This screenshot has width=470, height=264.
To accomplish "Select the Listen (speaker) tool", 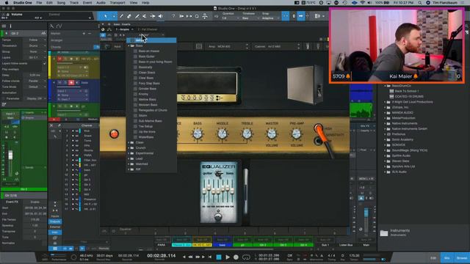I will (x=160, y=16).
